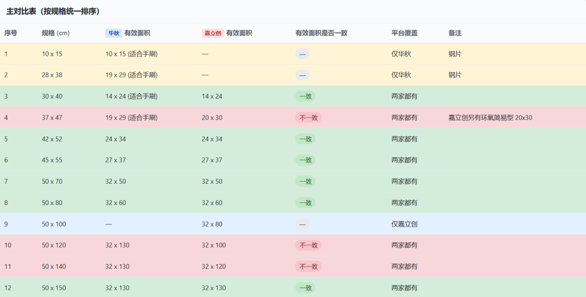The height and width of the screenshot is (297, 586).
Task: Click 嘉立创 area 32 x 80
Action: point(212,224)
